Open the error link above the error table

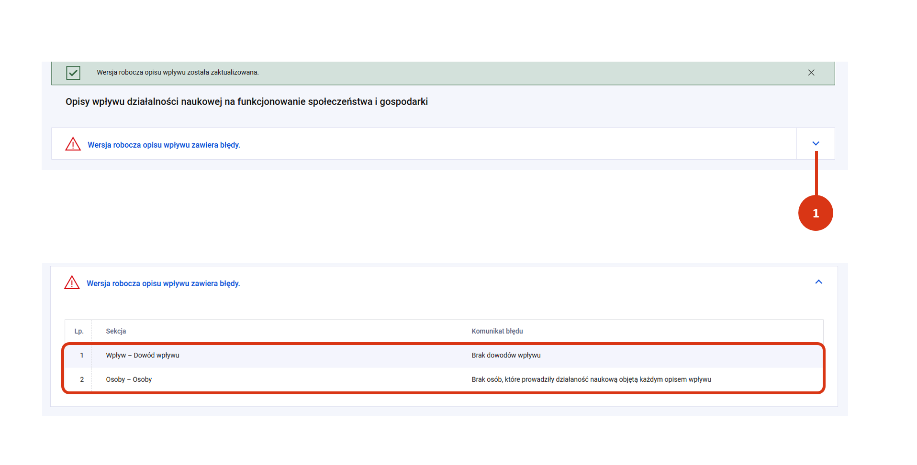click(163, 283)
